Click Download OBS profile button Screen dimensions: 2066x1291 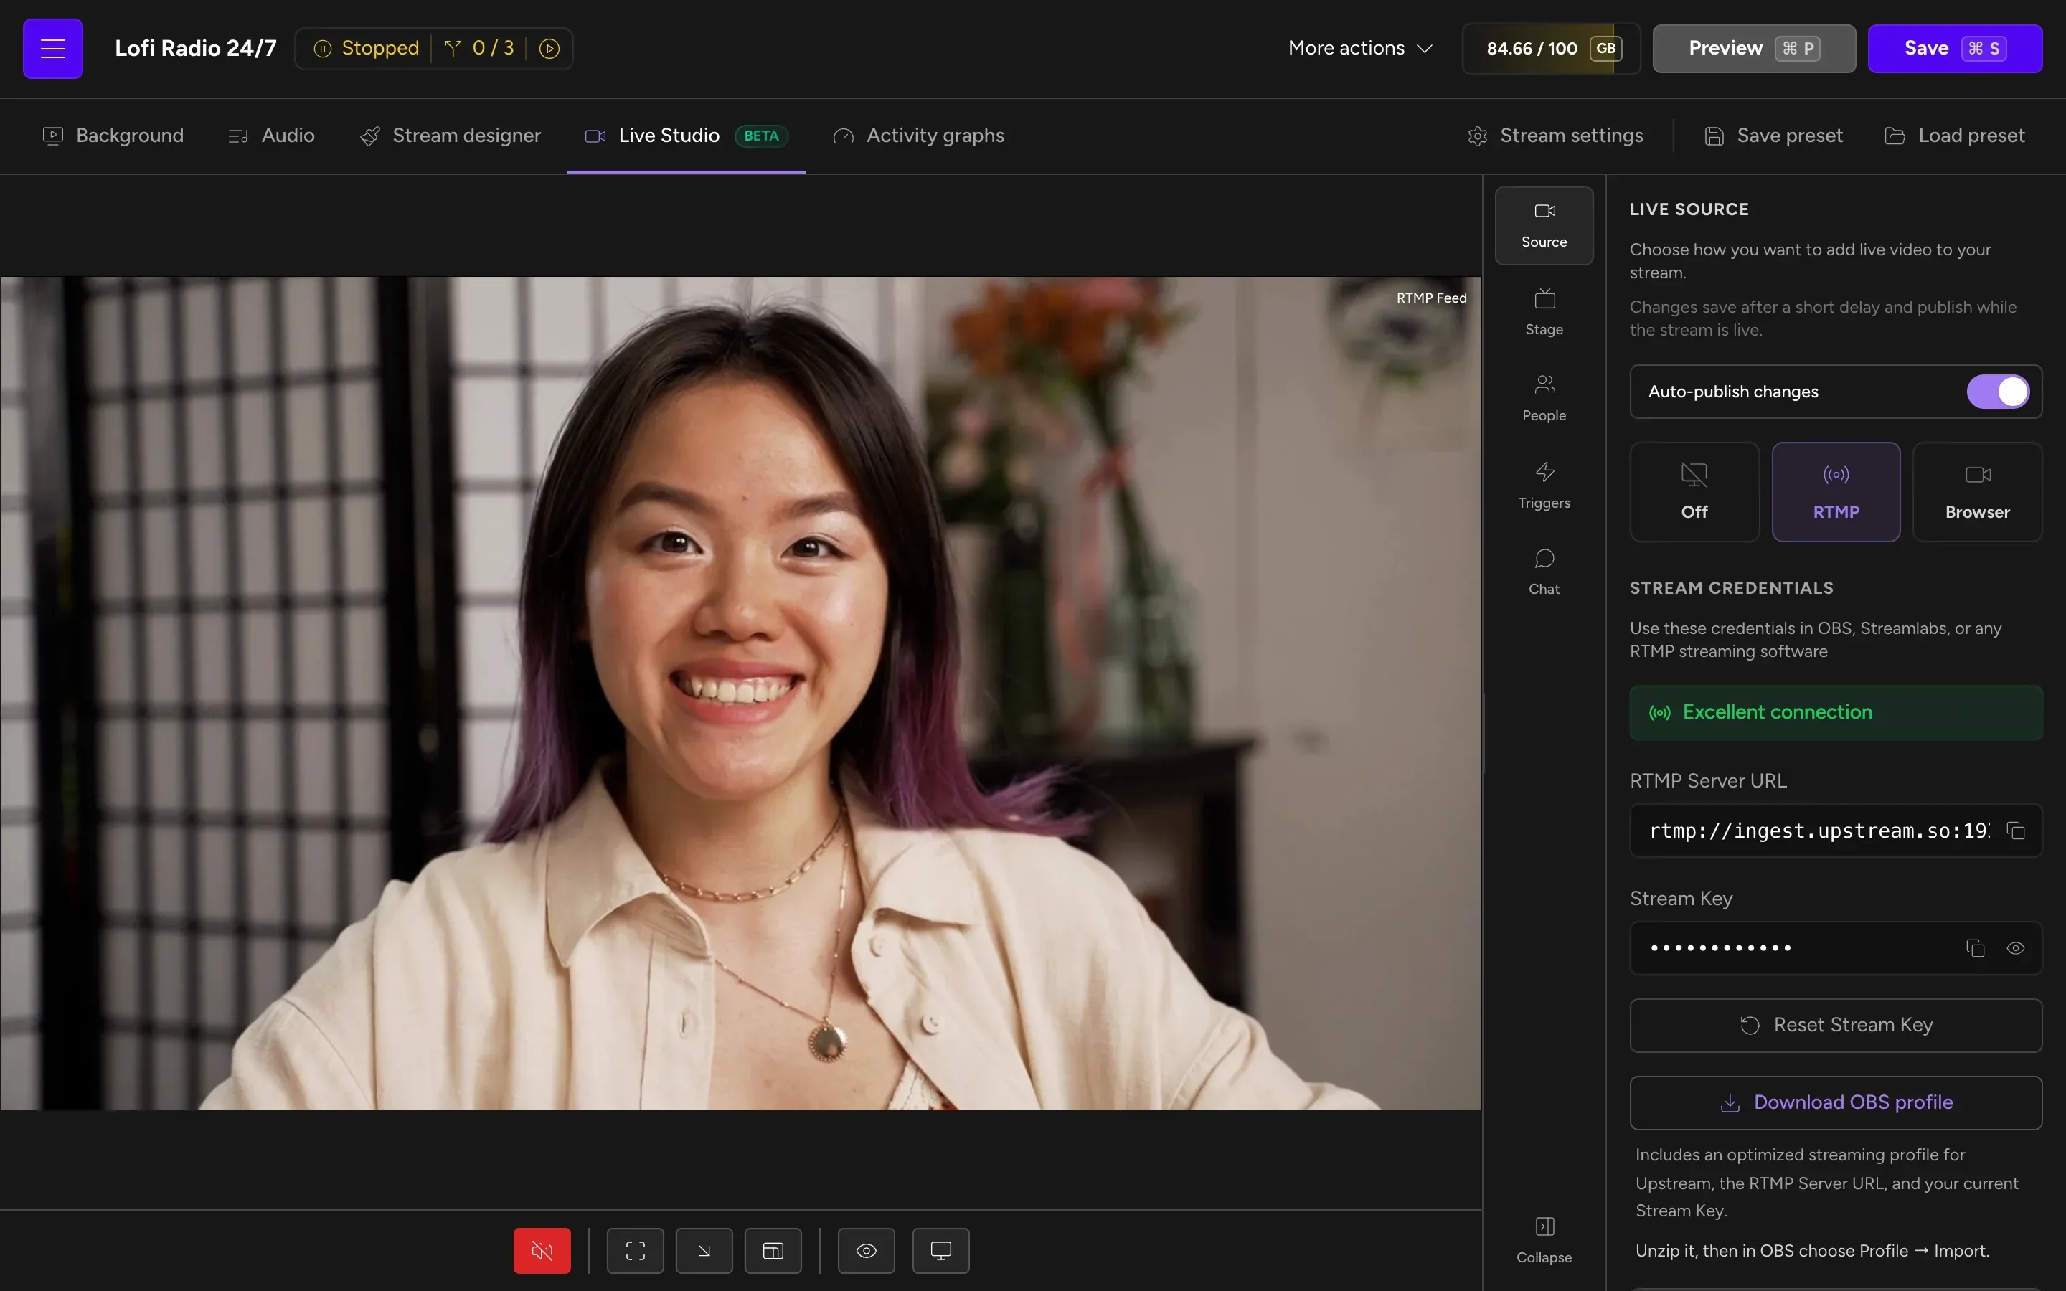[x=1836, y=1103]
